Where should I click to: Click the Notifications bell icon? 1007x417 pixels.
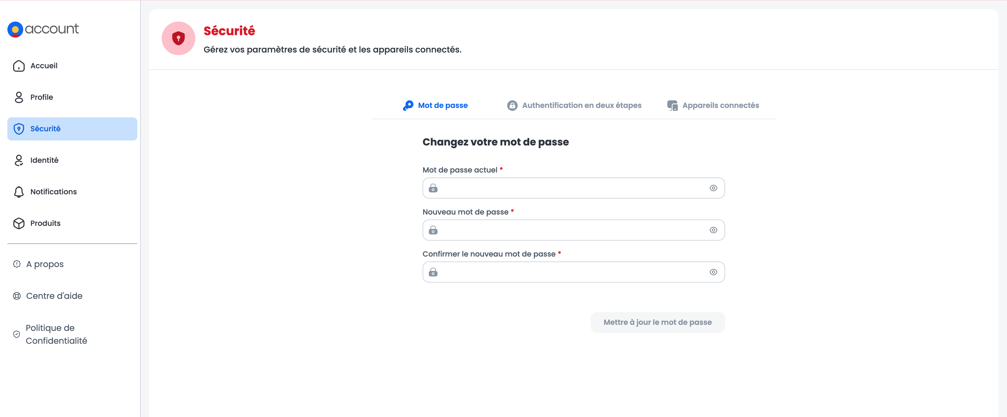19,192
